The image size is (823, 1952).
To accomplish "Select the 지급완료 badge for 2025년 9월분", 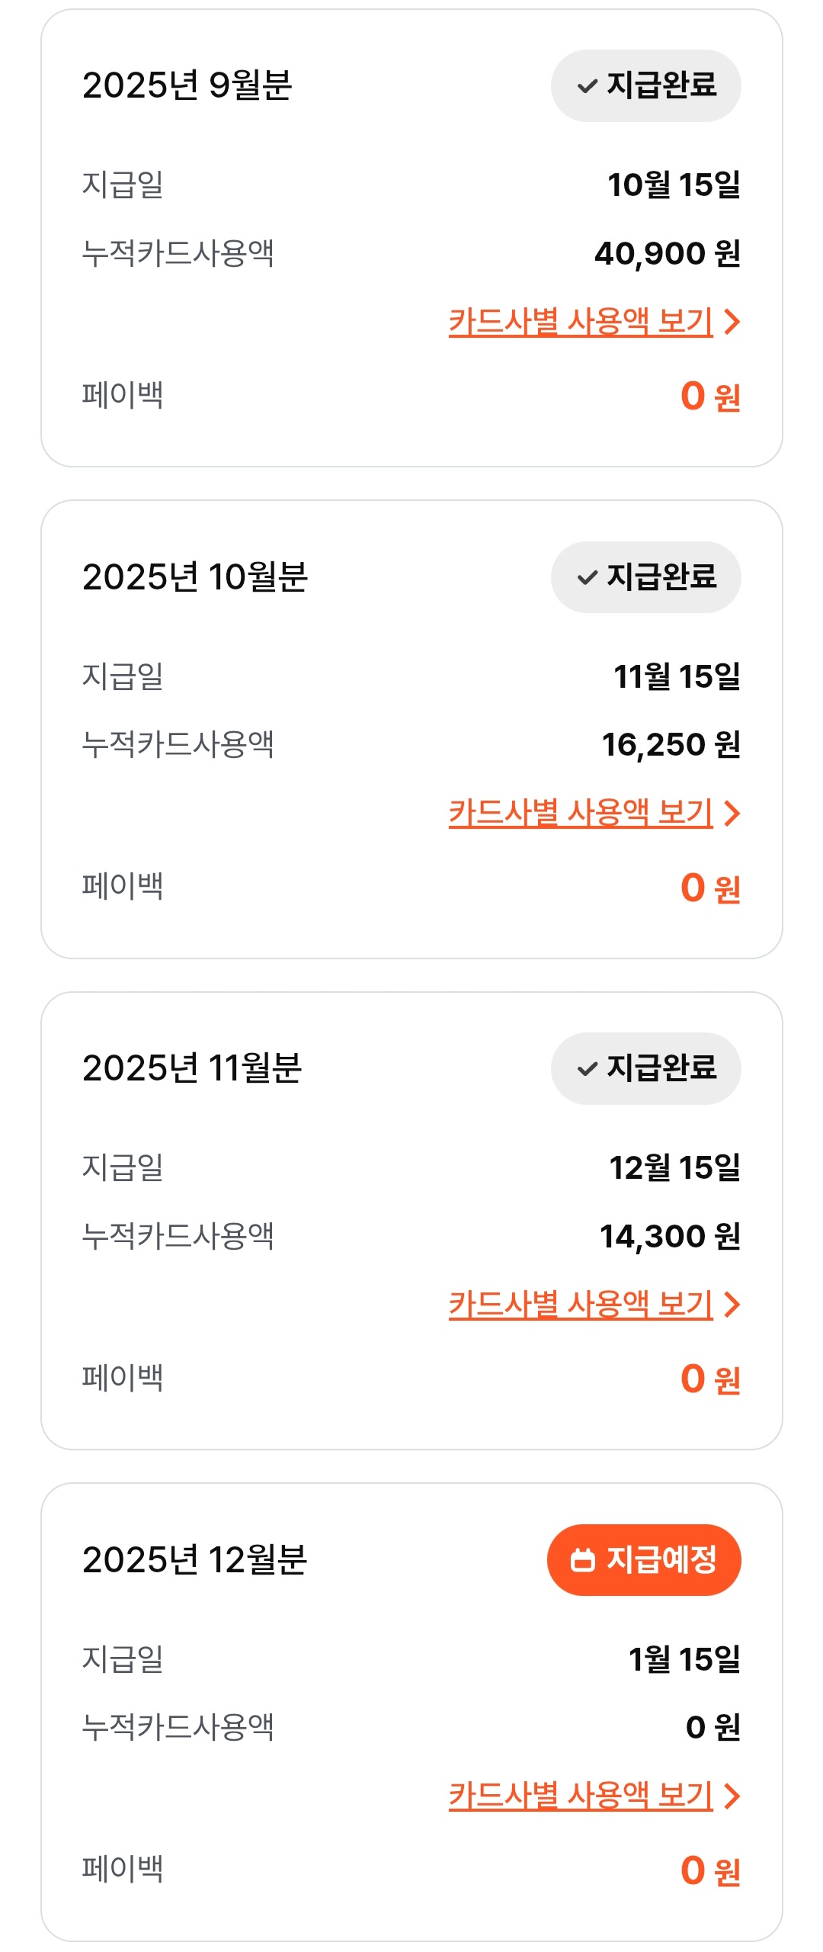I will coord(645,85).
